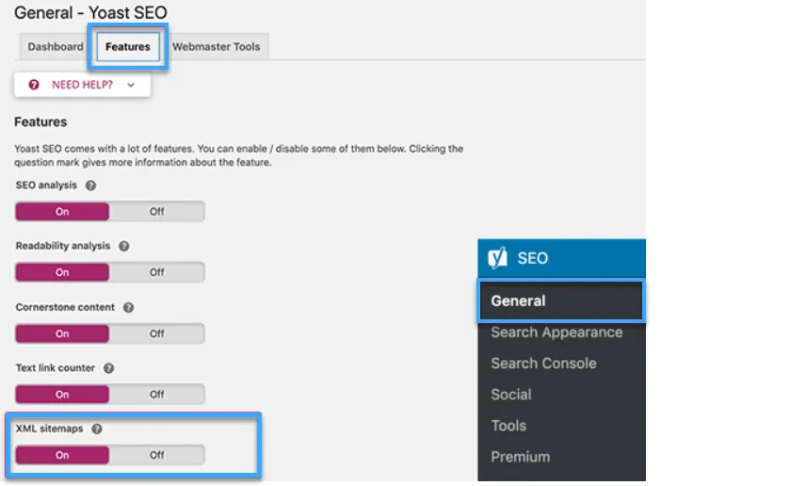Turn XML sitemaps On
Screen dimensions: 791x486
coord(62,455)
